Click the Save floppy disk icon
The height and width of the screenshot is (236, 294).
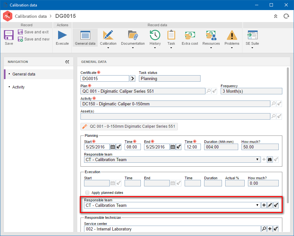(9, 35)
